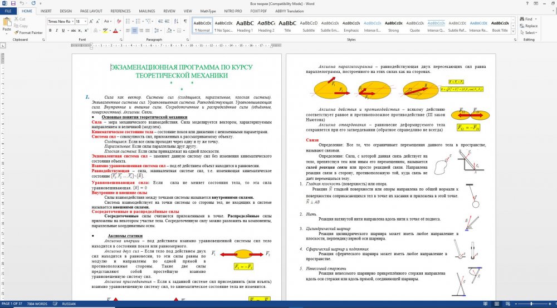Click the Format Painter tool
The image size is (557, 308).
point(29,33)
